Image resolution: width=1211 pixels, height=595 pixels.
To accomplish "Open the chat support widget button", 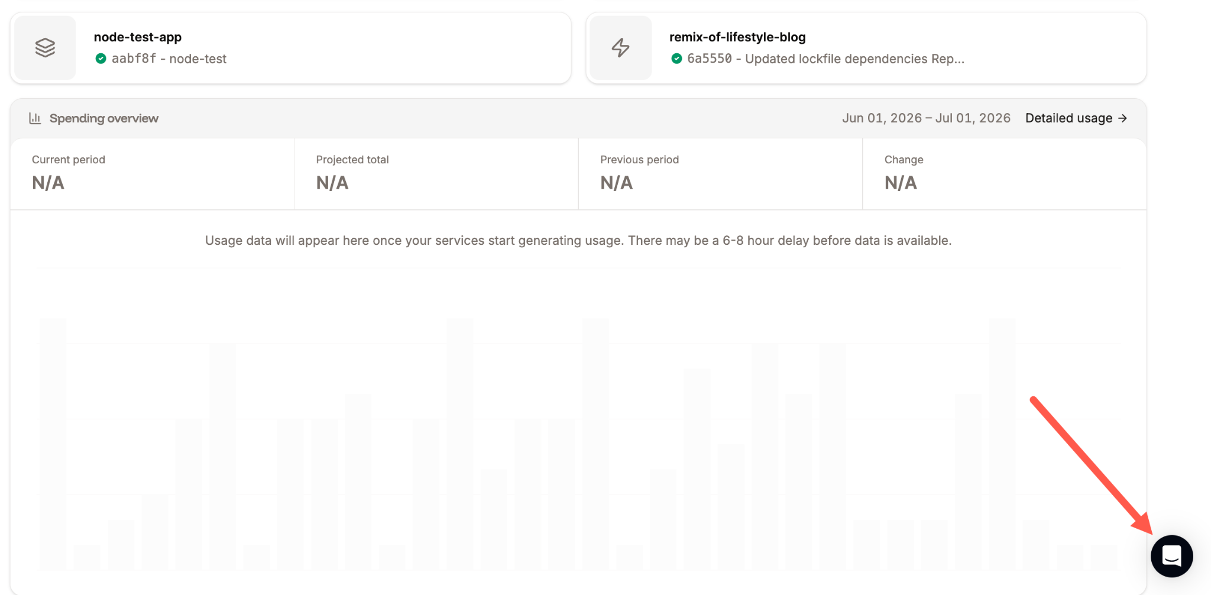I will tap(1171, 556).
